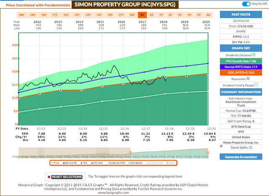The height and width of the screenshot is (196, 269).
Task: Click the Generate Screenshot button
Action: 241,157
